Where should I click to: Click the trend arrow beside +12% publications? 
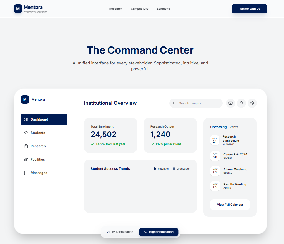tap(152, 144)
